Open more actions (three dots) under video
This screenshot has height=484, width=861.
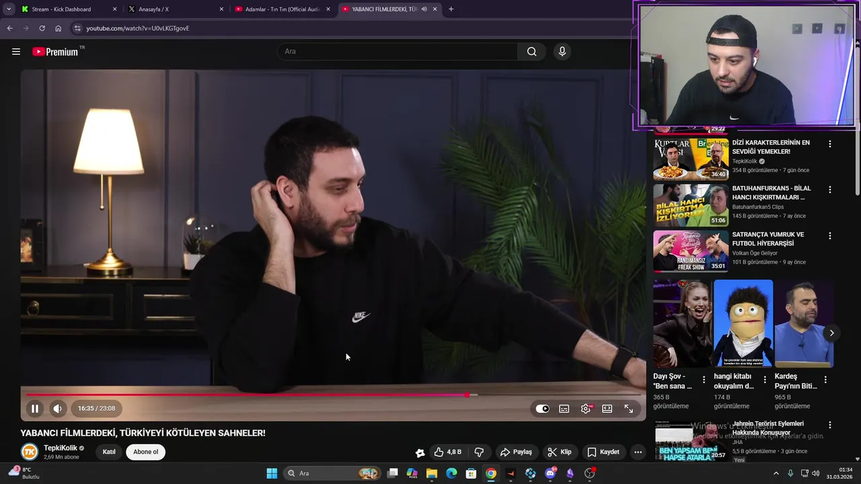pyautogui.click(x=638, y=452)
